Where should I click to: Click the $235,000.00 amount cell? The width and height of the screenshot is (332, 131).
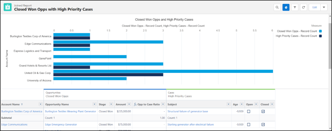tap(123, 111)
